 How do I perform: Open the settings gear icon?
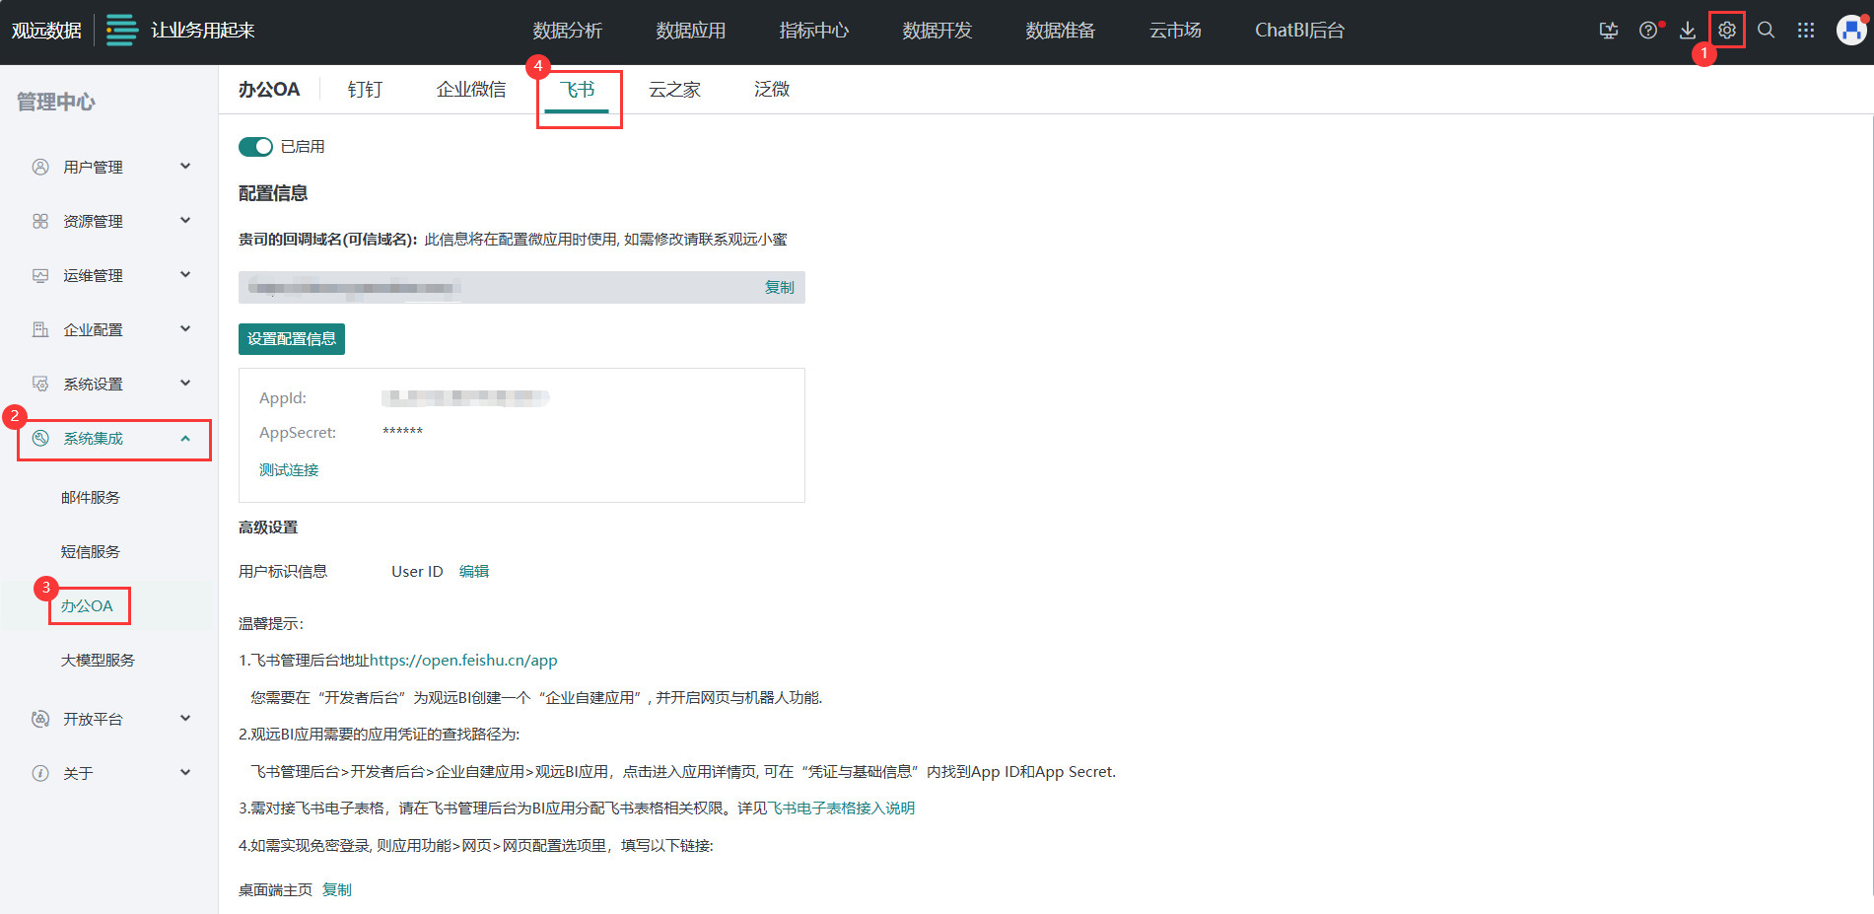click(1726, 31)
